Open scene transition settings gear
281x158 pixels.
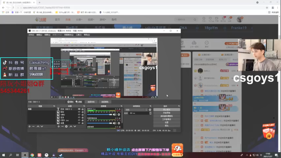[x=150, y=110]
